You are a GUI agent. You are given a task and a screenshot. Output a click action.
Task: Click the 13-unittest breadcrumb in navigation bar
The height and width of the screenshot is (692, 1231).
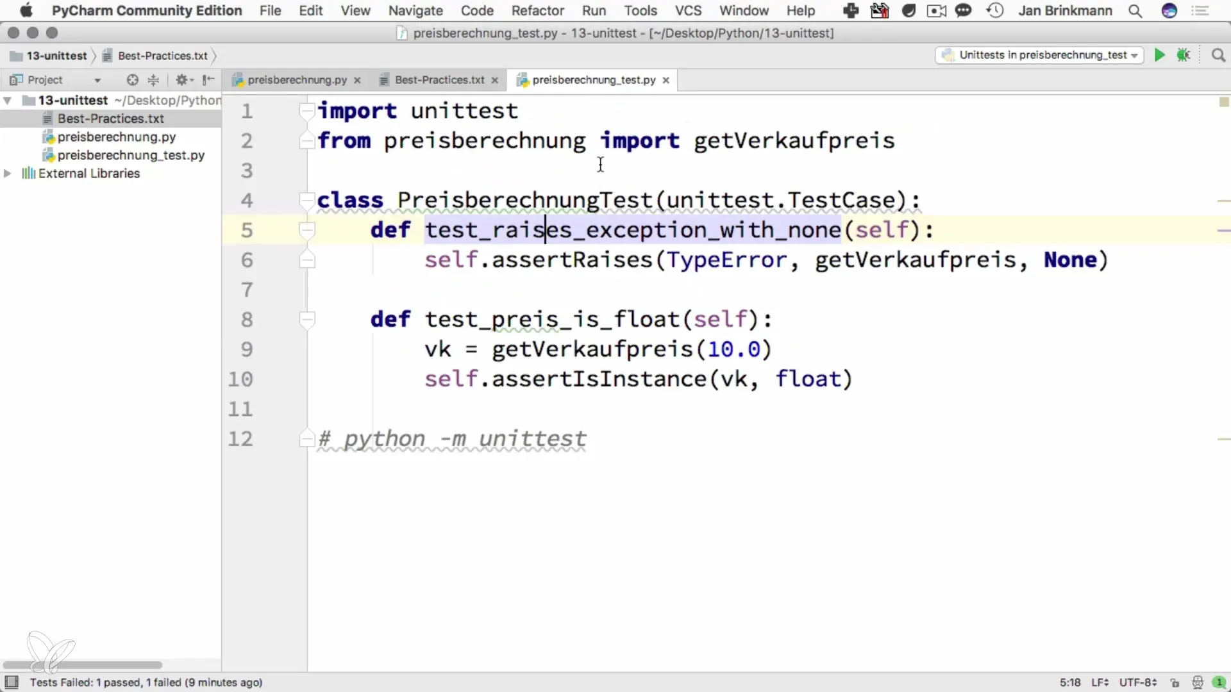tap(49, 56)
